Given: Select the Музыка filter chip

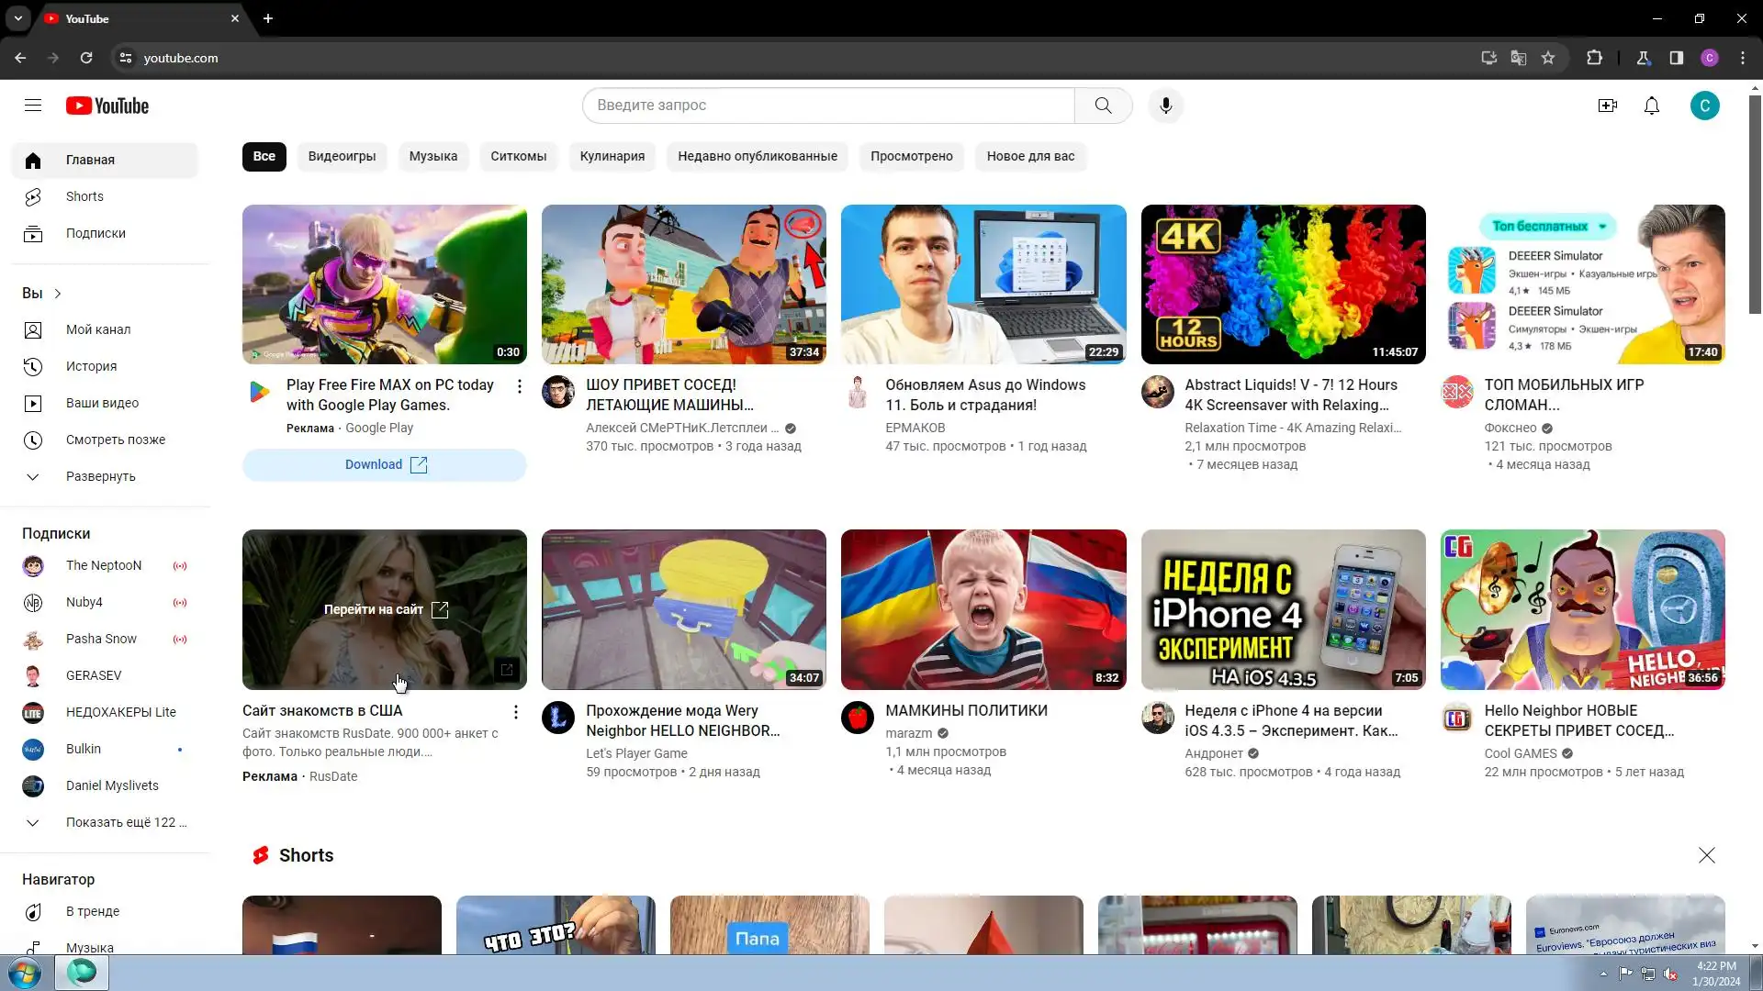Looking at the screenshot, I should pyautogui.click(x=432, y=156).
